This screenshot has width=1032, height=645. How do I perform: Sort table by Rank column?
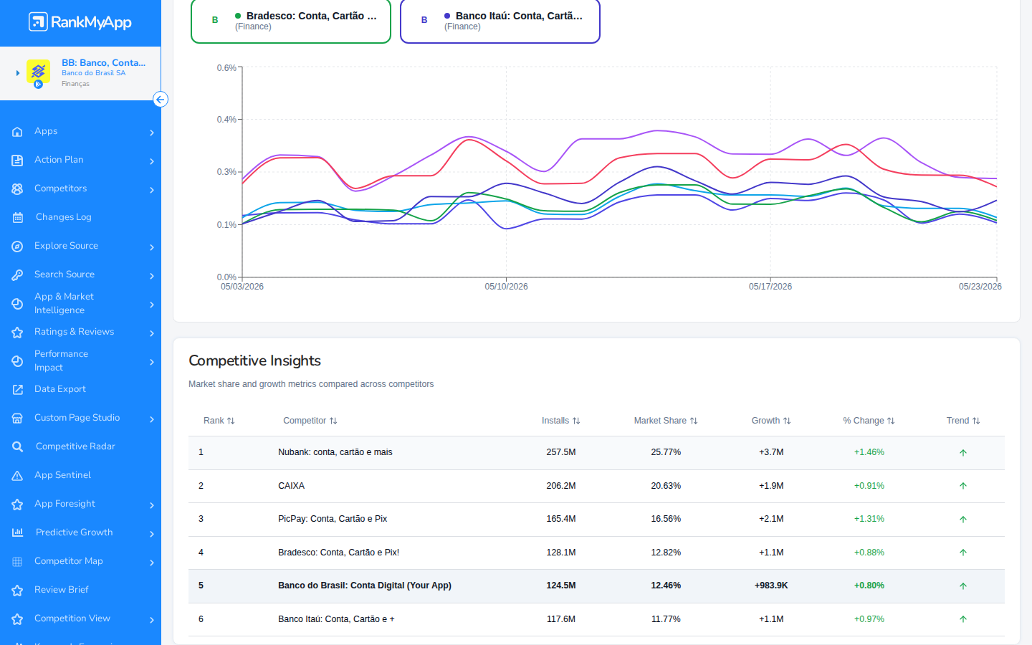pyautogui.click(x=219, y=421)
